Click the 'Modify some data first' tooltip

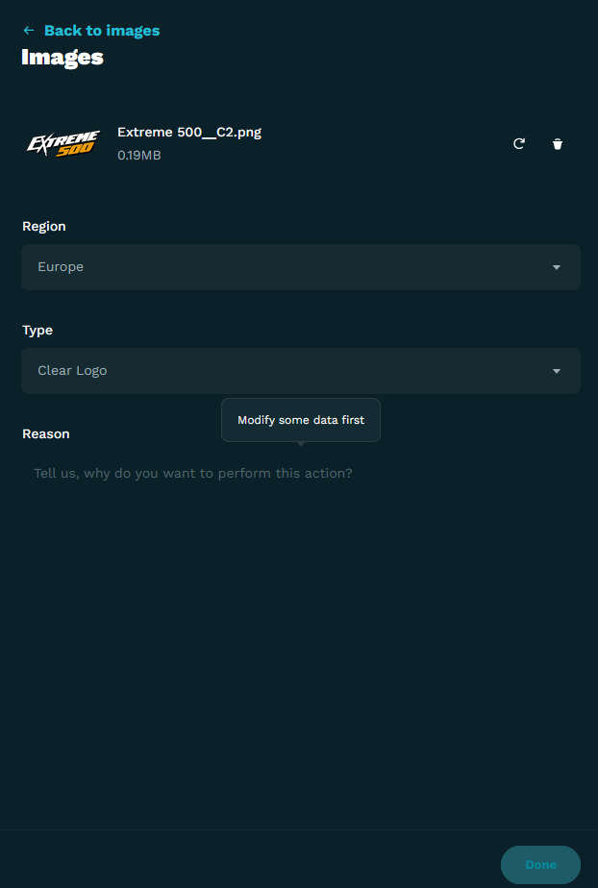point(301,420)
